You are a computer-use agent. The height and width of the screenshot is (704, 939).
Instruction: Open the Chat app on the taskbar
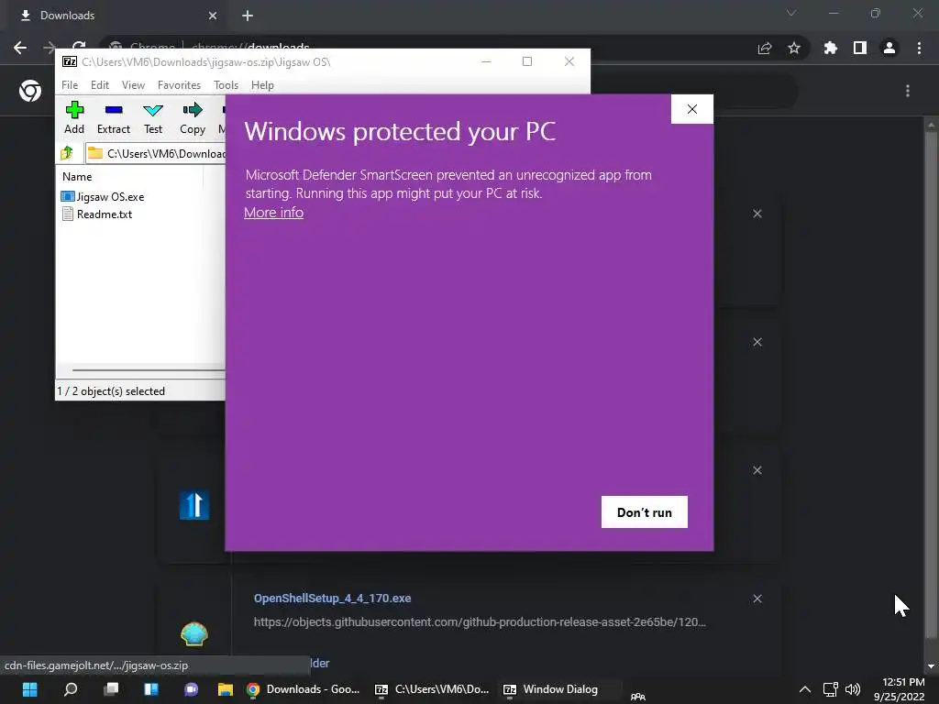click(x=192, y=689)
